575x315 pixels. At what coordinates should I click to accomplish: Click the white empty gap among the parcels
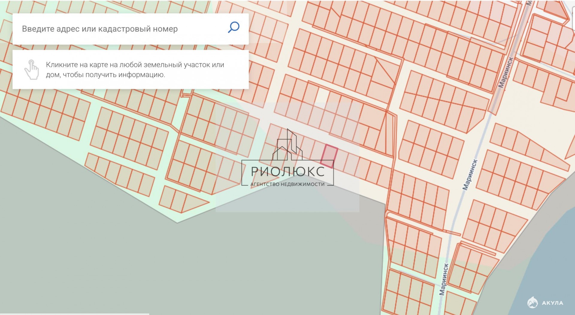coord(323,96)
